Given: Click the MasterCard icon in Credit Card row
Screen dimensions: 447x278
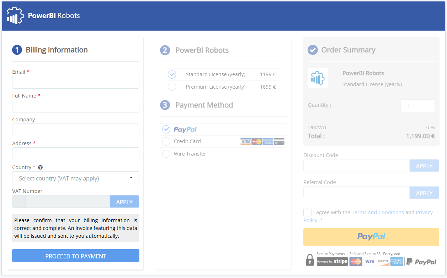Looking at the screenshot, I should coord(257,142).
